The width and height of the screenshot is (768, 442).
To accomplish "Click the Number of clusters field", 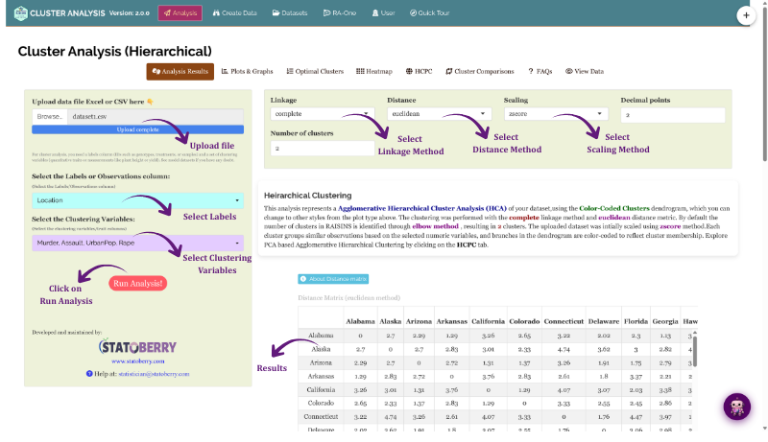I will pos(323,149).
